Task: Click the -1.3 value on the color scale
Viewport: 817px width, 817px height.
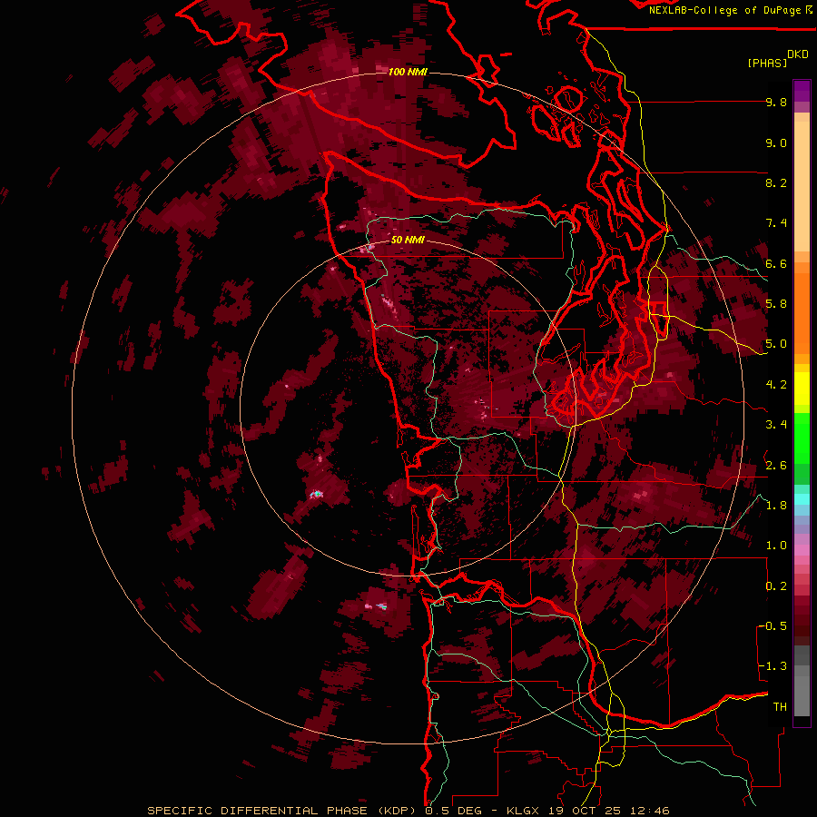Action: click(x=773, y=666)
